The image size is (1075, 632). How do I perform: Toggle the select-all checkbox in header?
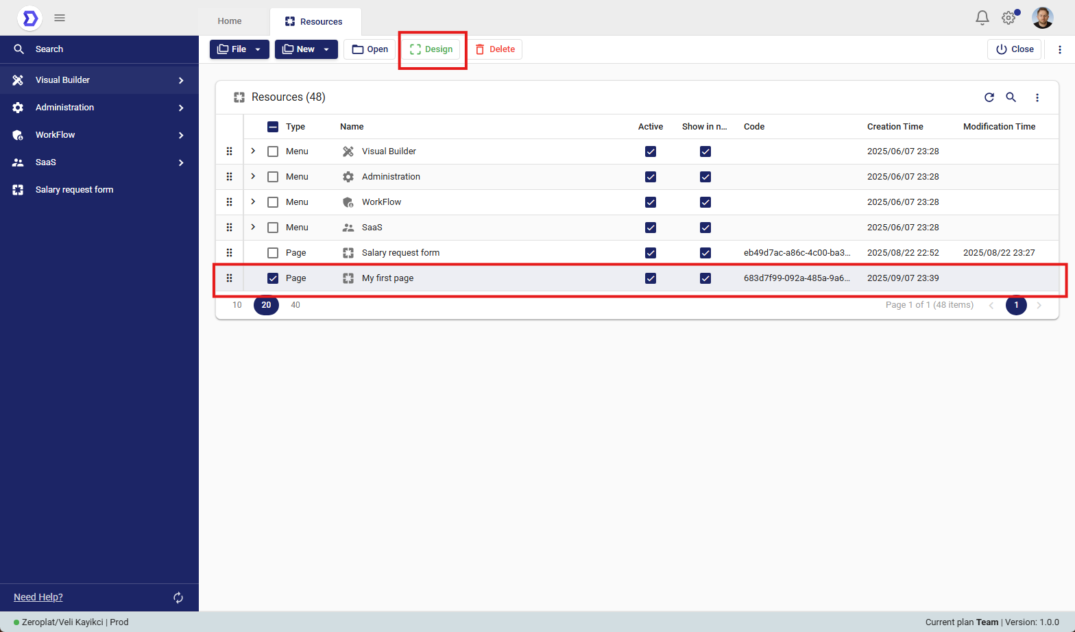pyautogui.click(x=273, y=127)
